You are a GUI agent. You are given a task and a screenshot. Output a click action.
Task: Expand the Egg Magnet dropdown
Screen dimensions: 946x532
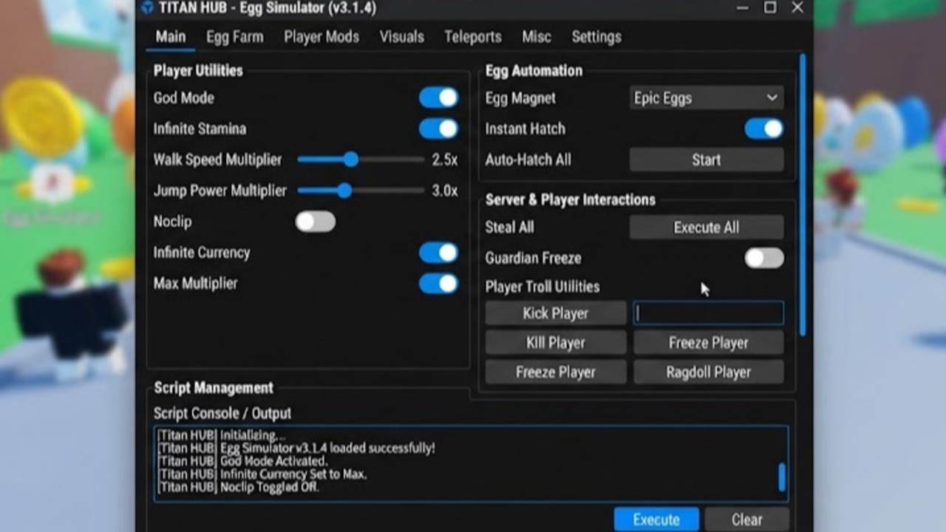pos(707,98)
